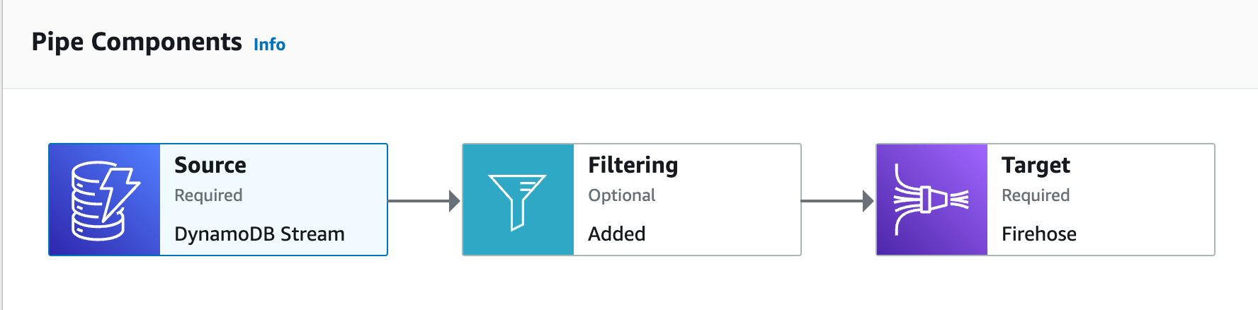Viewport: 1258px width, 310px height.
Task: Click the Required label under Target
Action: click(1036, 195)
